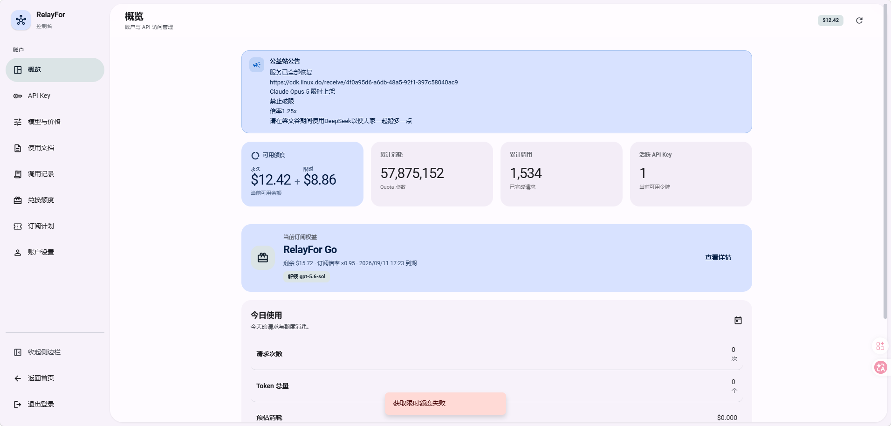Click the refresh icon in top bar
The height and width of the screenshot is (426, 891).
859,21
